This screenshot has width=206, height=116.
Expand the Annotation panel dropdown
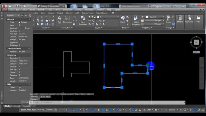pos(67,28)
